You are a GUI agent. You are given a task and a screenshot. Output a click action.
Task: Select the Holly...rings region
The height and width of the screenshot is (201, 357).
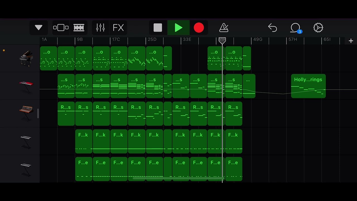308,86
